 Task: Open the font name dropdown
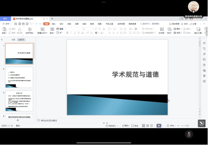74,29
